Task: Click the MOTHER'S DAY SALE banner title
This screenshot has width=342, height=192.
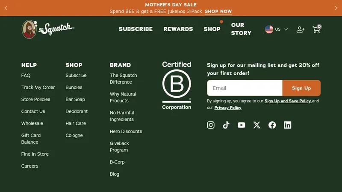Action: (x=171, y=5)
